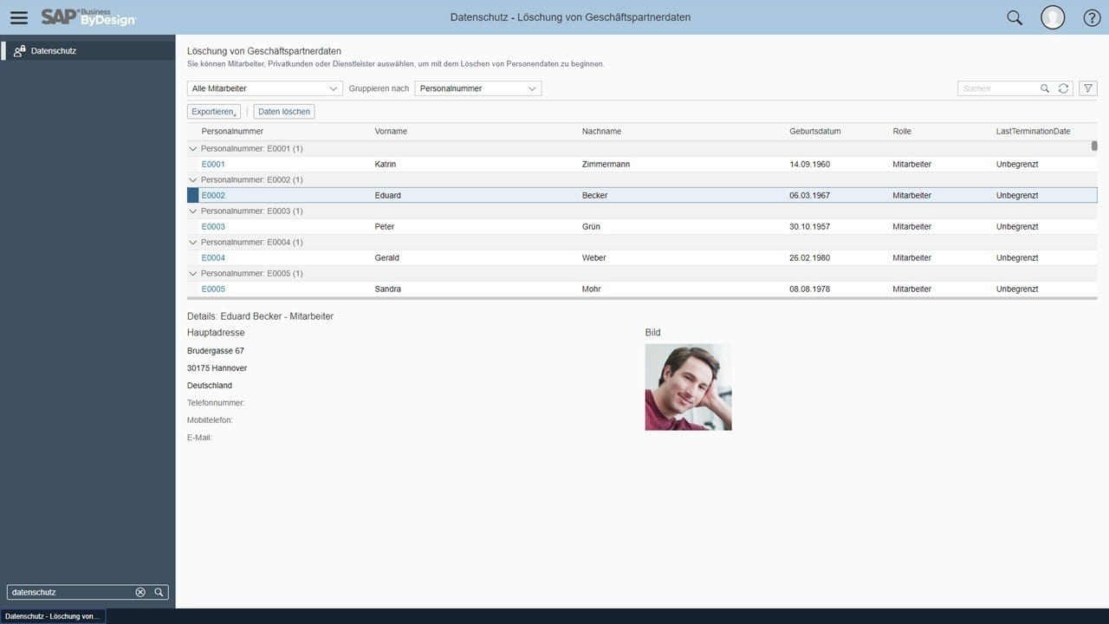This screenshot has width=1109, height=624.
Task: Clear the datenschutz sidebar search text
Action: click(x=140, y=592)
